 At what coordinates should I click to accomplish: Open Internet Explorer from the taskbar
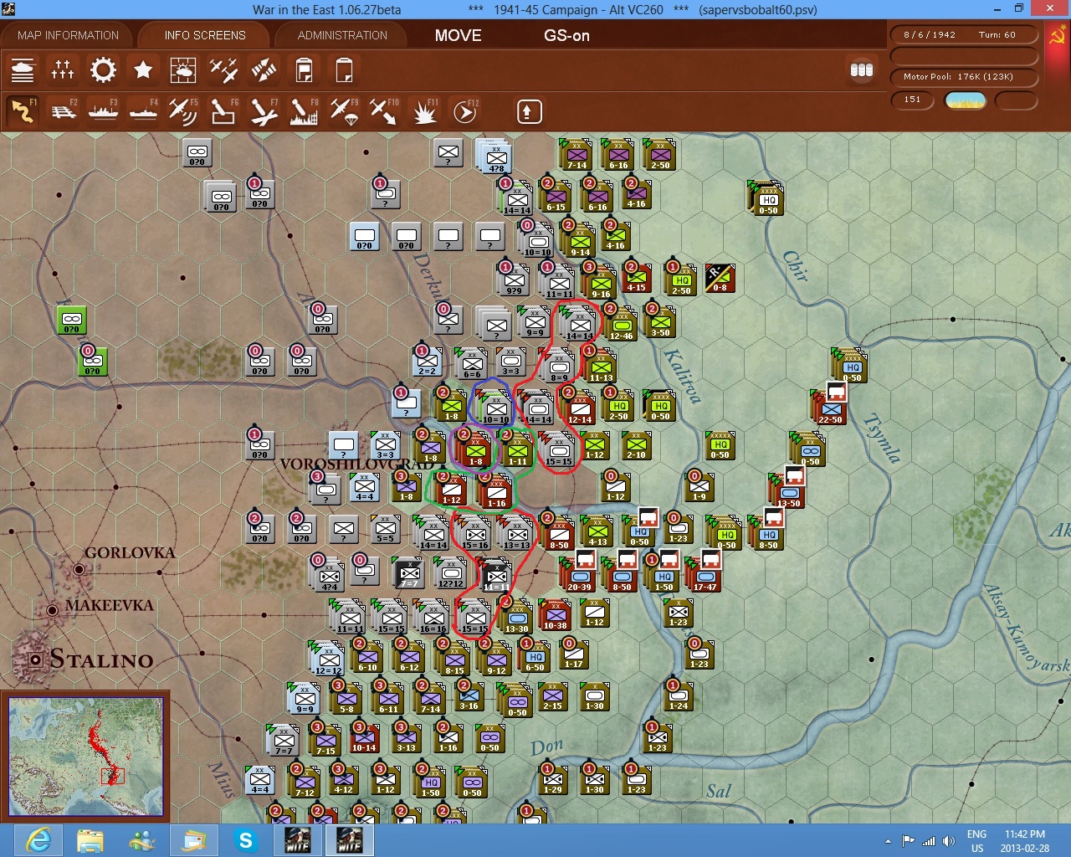tap(38, 839)
